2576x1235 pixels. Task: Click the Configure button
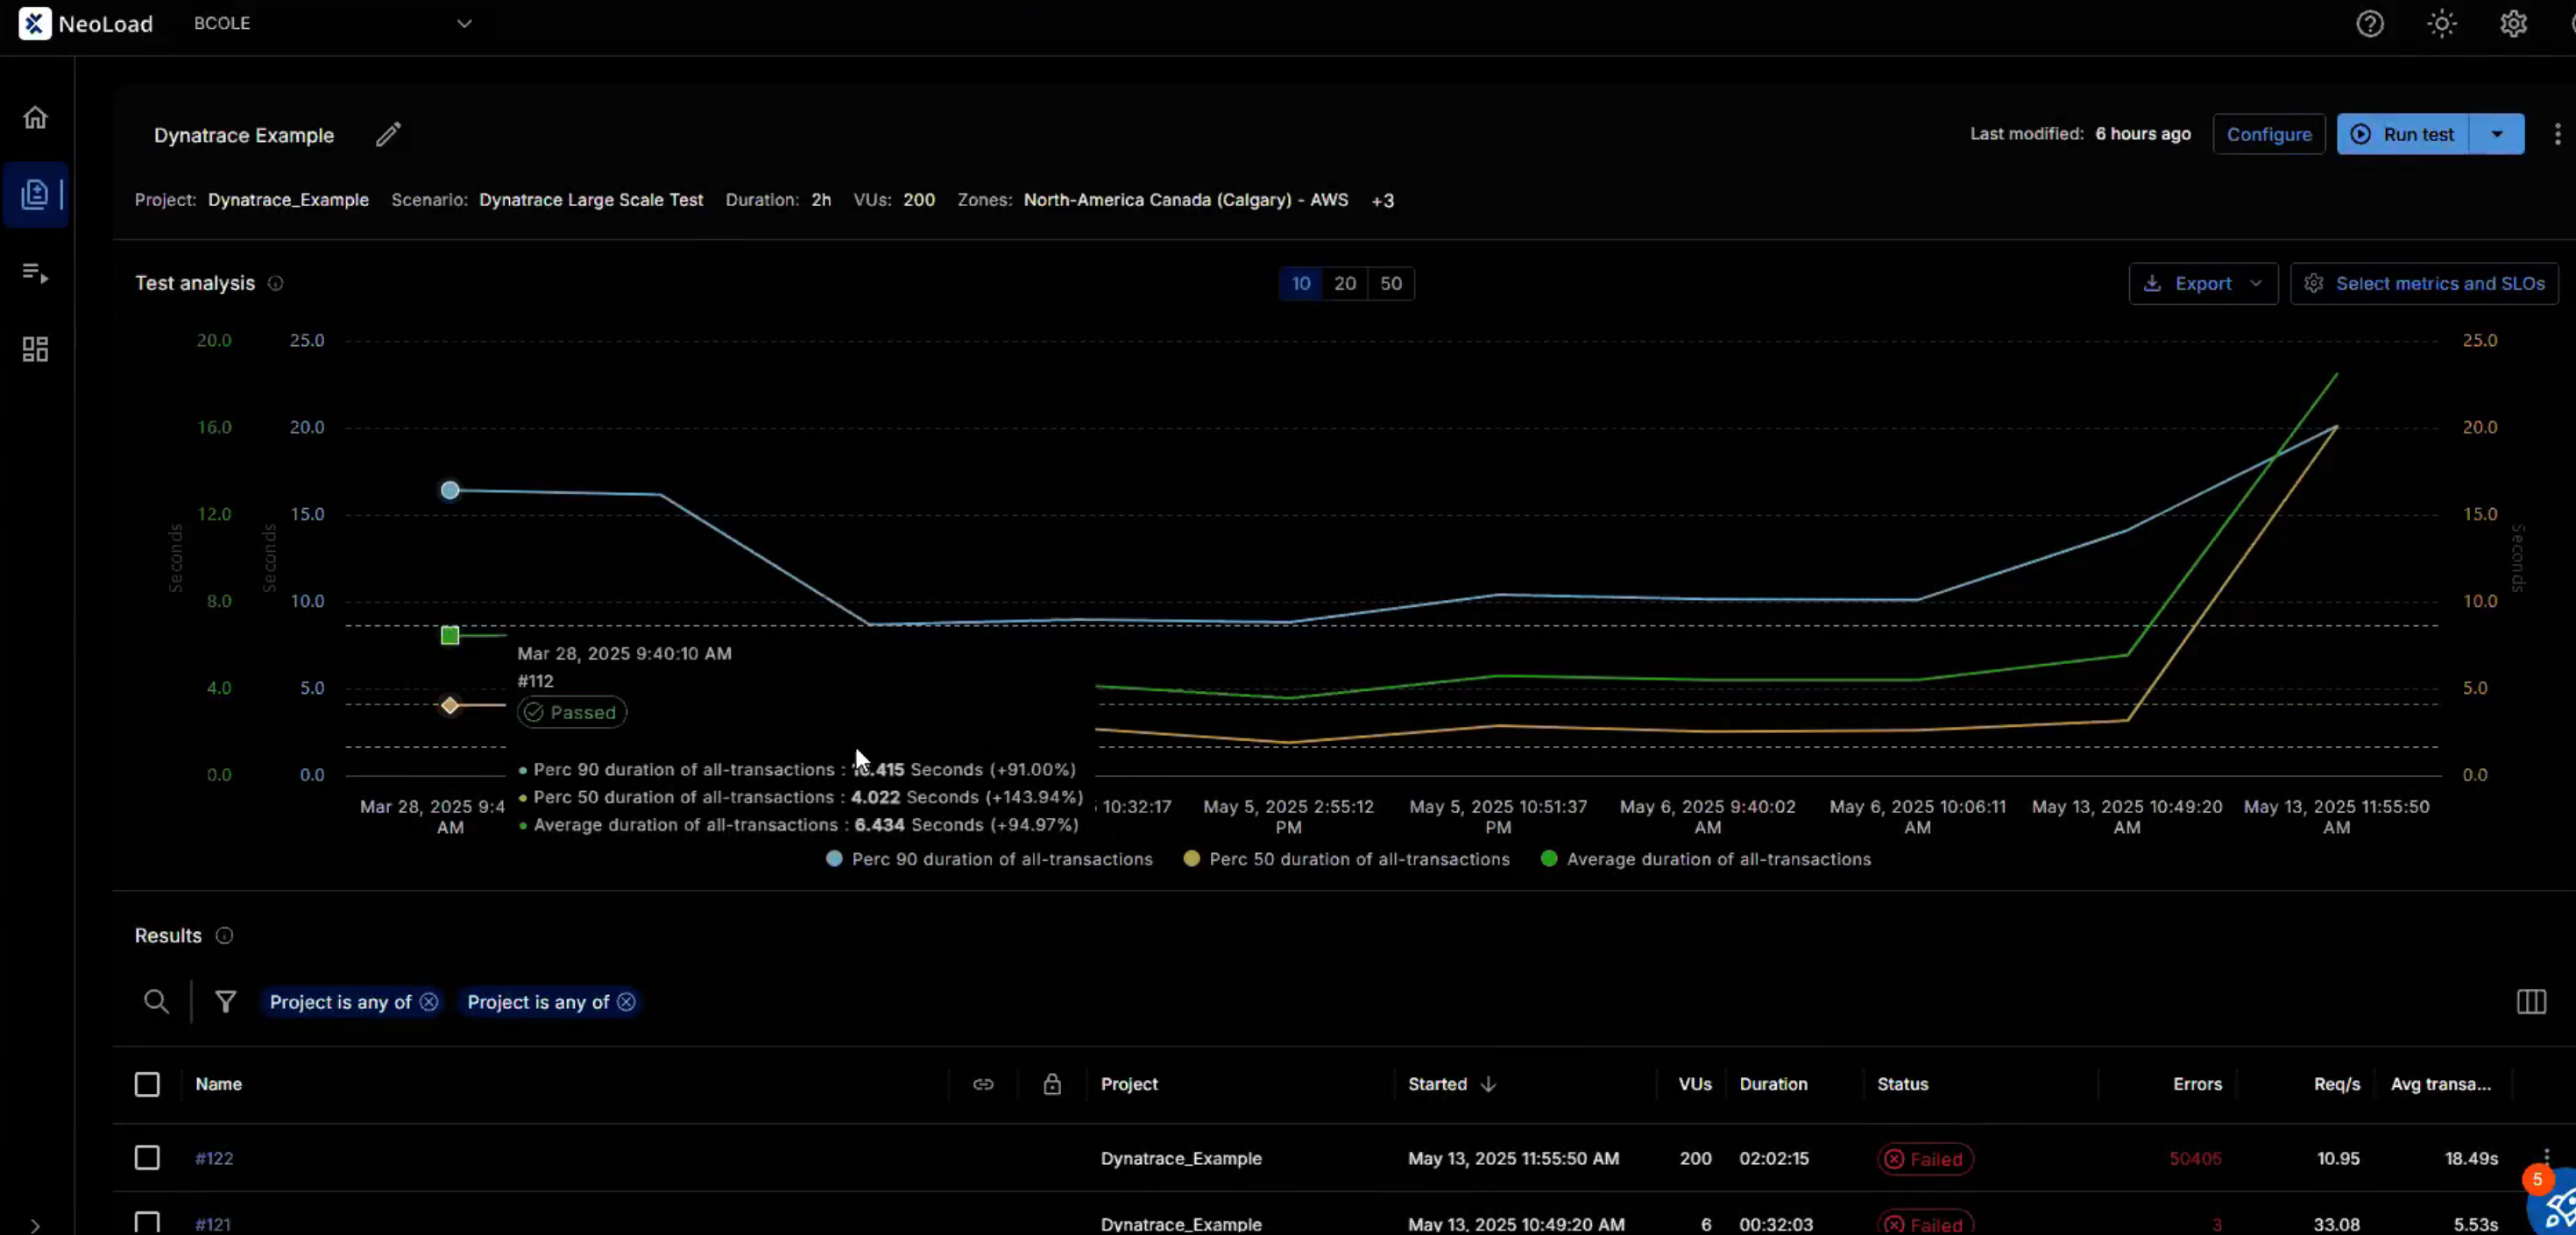click(2269, 134)
